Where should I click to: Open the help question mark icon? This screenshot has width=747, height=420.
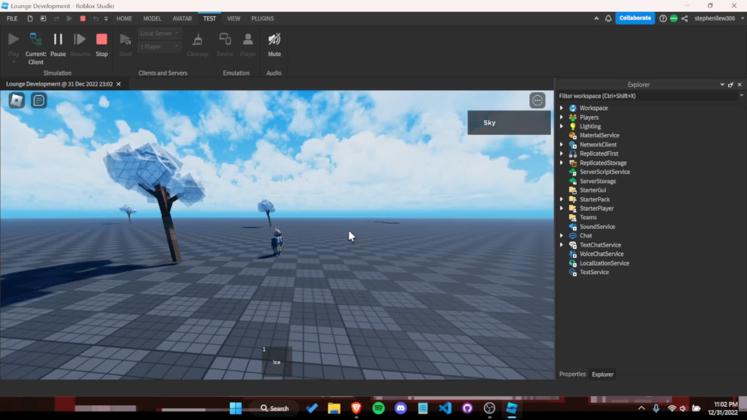663,18
